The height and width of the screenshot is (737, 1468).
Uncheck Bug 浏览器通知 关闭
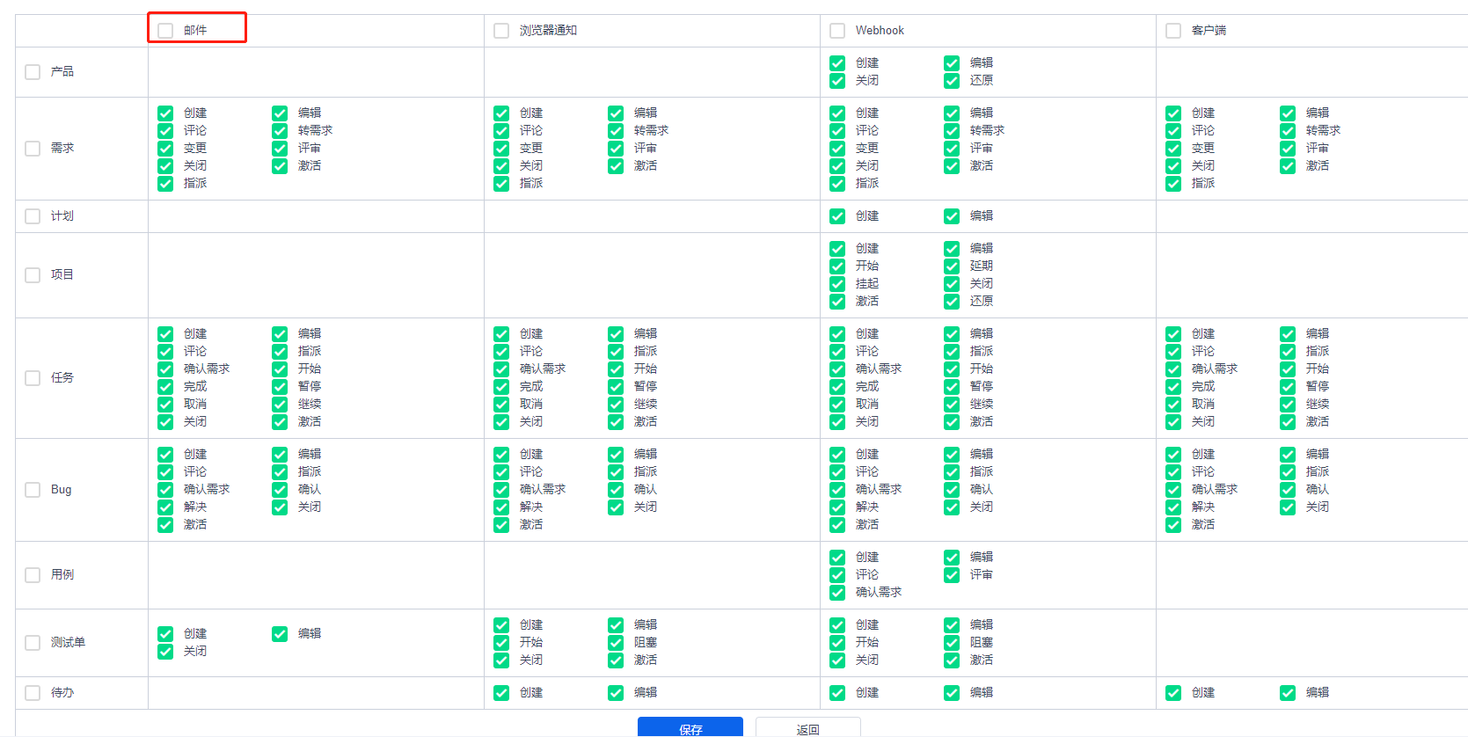click(x=616, y=507)
